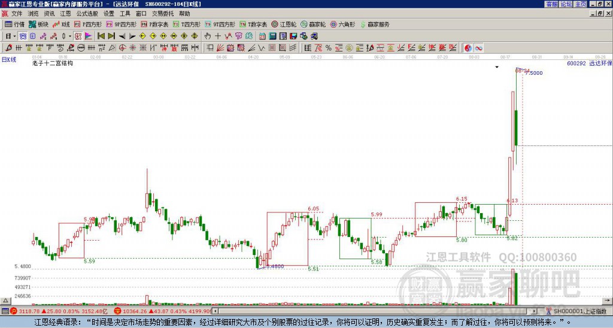This screenshot has height=328, width=613.
Task: Click the 10364.26 index value in status bar
Action: click(x=133, y=311)
